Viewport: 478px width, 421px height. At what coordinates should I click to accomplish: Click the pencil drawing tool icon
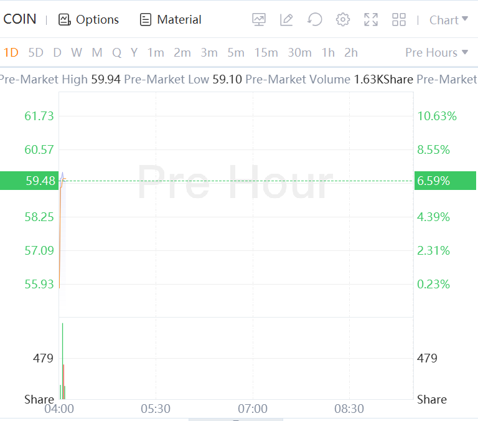(287, 20)
